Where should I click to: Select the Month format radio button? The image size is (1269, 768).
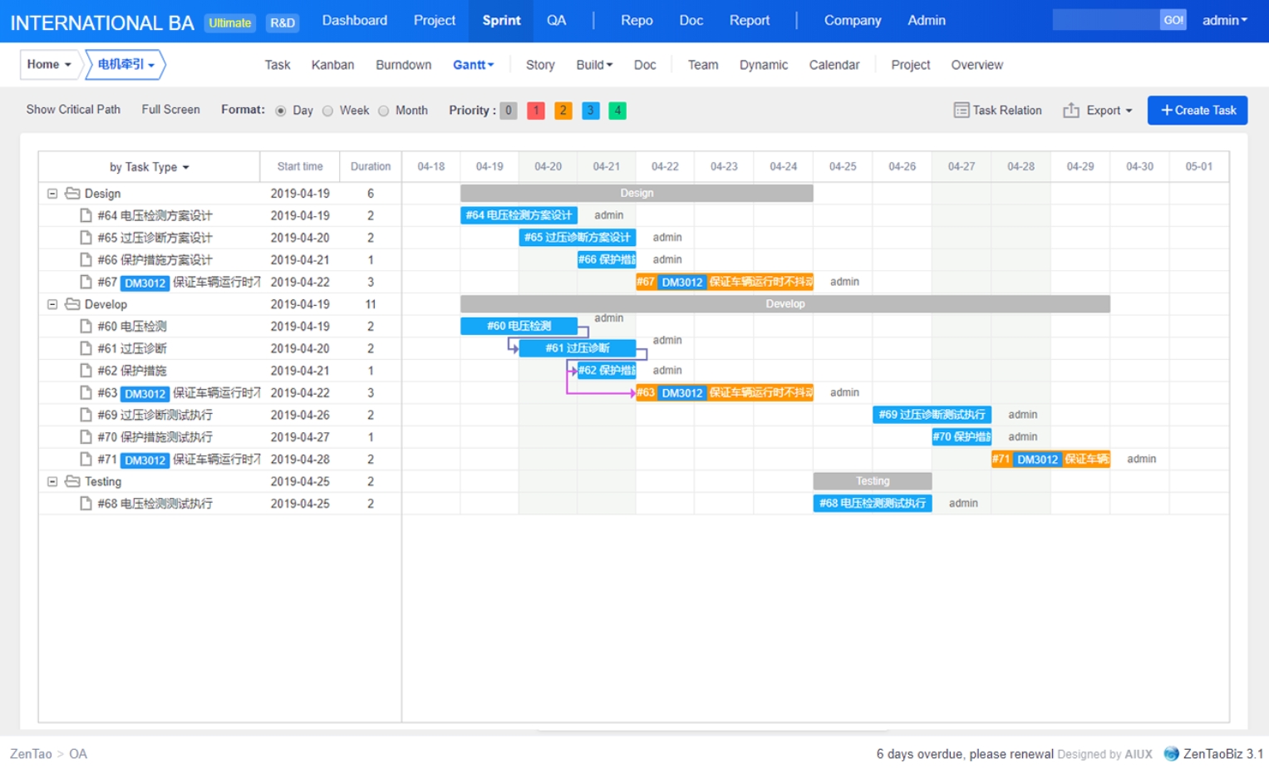(x=383, y=111)
